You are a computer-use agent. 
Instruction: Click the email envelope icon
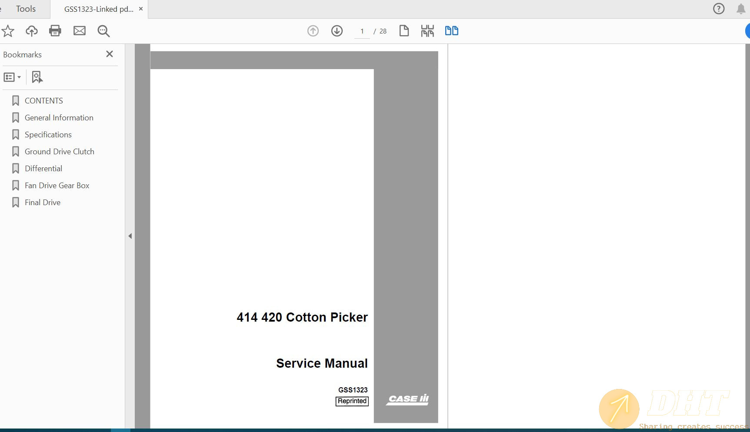(80, 31)
